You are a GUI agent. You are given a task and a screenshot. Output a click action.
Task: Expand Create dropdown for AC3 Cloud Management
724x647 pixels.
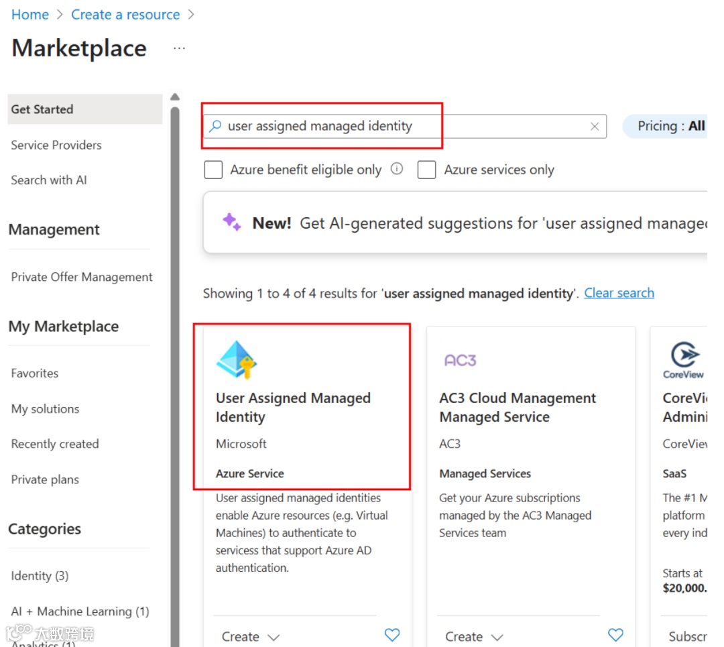click(x=474, y=636)
